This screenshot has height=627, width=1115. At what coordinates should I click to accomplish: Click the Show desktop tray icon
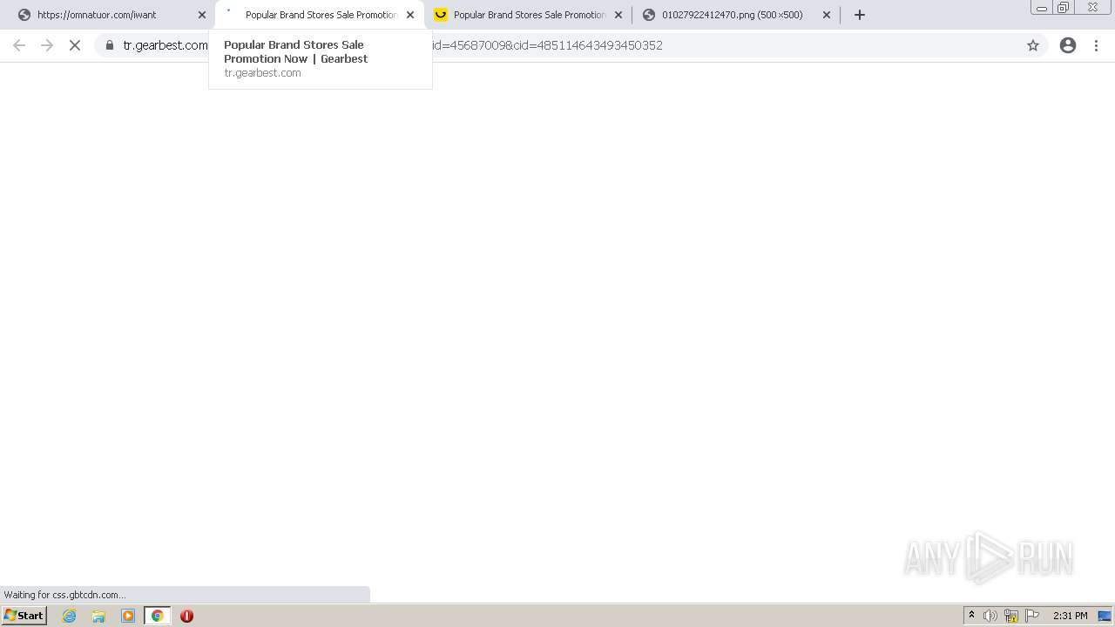point(1105,616)
